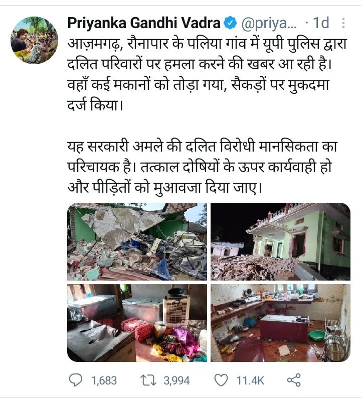Open the second paragraph of tweet text
Image resolution: width=361 pixels, height=401 pixels.
click(x=203, y=168)
